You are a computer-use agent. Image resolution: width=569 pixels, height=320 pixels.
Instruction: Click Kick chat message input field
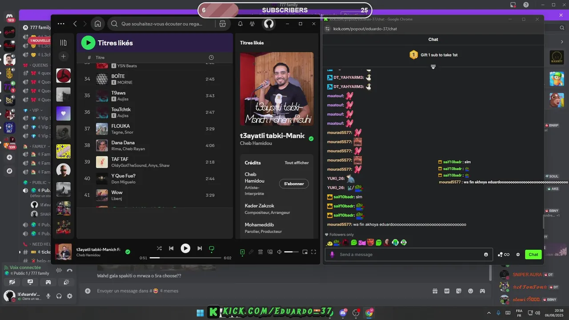click(x=409, y=254)
